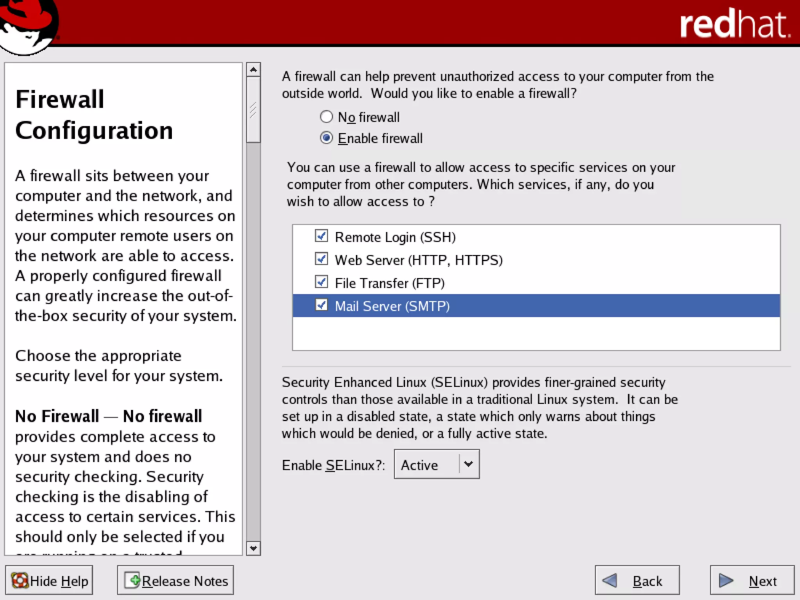Select the No firewall option
The image size is (800, 600).
327,117
